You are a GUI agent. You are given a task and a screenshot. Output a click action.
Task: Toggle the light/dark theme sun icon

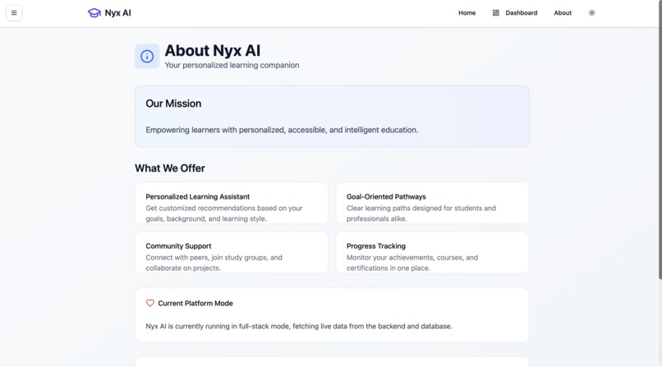591,13
